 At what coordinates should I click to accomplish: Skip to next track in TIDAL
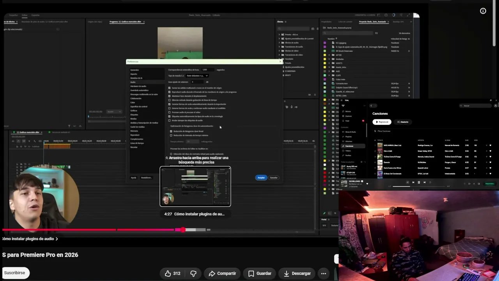click(x=425, y=182)
